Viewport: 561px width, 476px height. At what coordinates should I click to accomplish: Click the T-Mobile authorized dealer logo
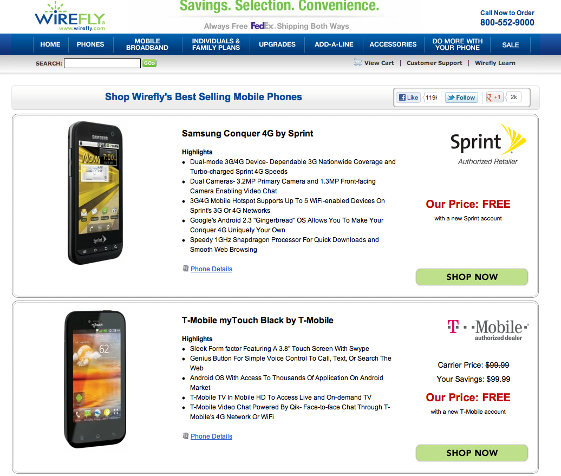pos(488,329)
